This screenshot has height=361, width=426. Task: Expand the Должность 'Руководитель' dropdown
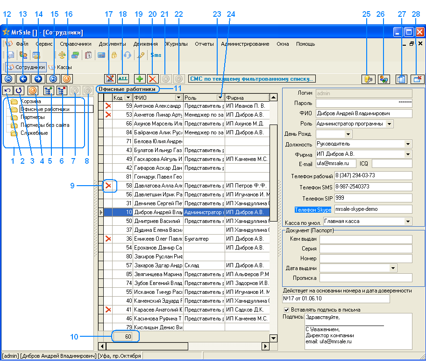pyautogui.click(x=408, y=144)
